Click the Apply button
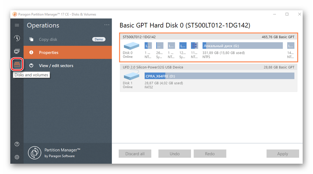313x174 pixels. pyautogui.click(x=282, y=154)
